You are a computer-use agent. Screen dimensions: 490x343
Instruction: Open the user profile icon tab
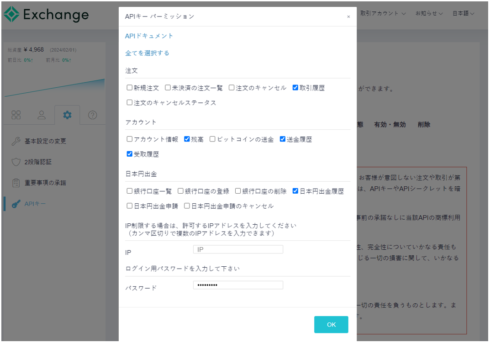(x=42, y=115)
